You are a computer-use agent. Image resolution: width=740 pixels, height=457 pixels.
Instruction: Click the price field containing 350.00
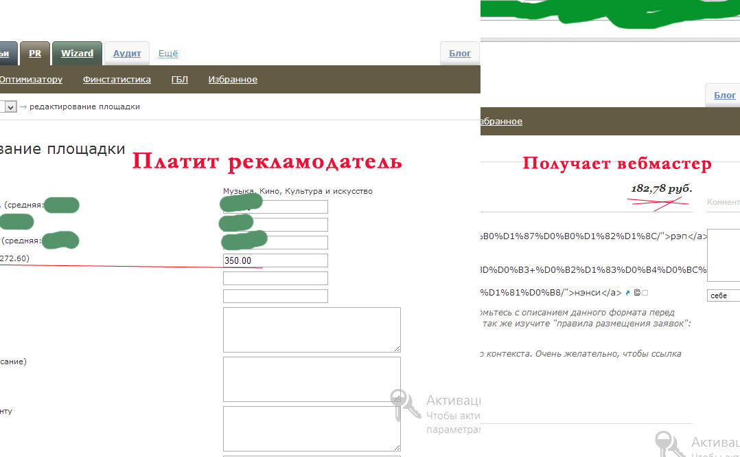tap(276, 260)
